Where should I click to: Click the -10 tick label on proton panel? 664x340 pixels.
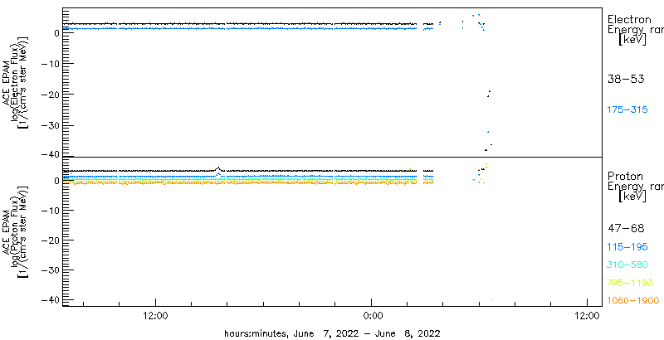click(x=51, y=210)
